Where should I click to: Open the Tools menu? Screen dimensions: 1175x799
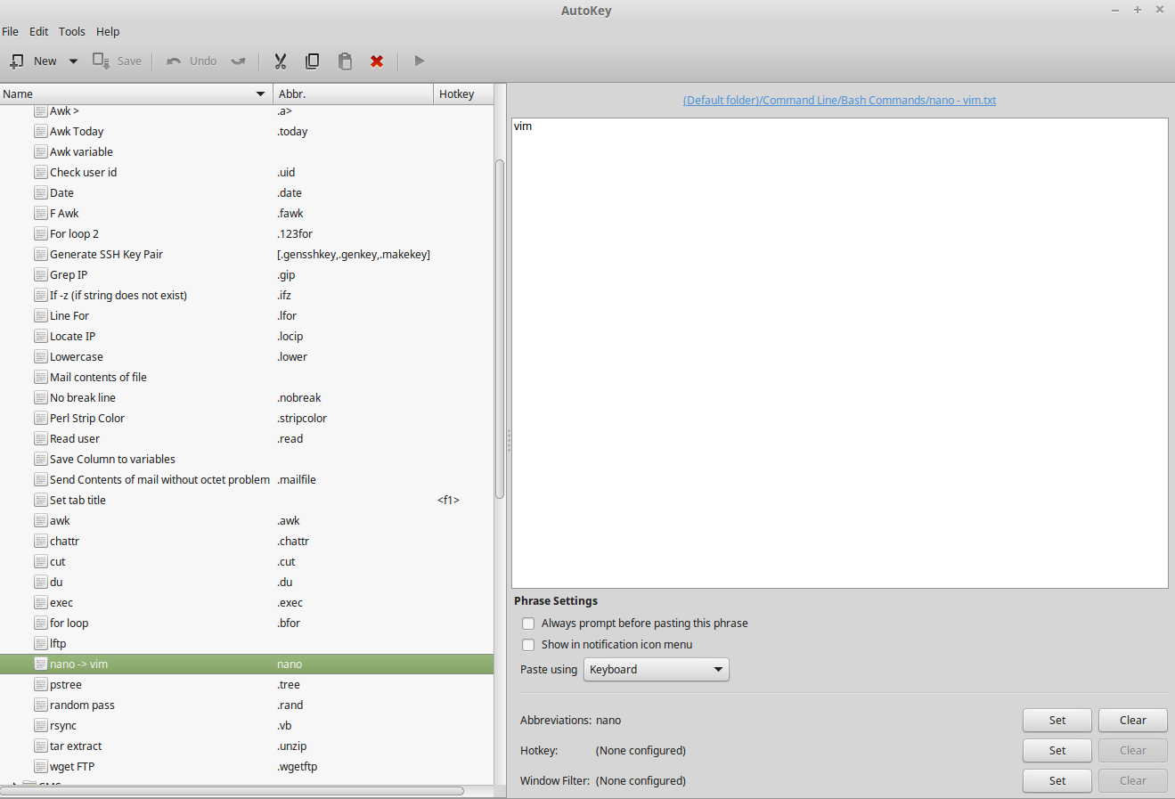coord(72,31)
